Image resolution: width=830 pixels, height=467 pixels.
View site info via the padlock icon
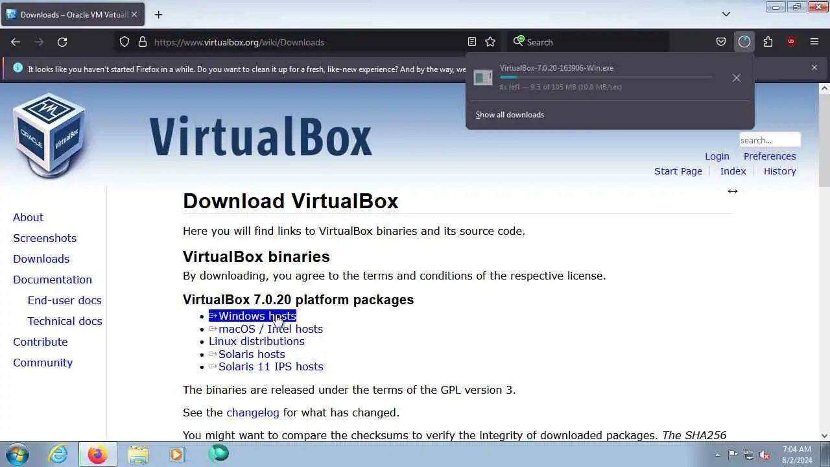tap(143, 42)
